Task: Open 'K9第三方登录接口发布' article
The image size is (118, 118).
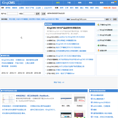Action: [65, 70]
